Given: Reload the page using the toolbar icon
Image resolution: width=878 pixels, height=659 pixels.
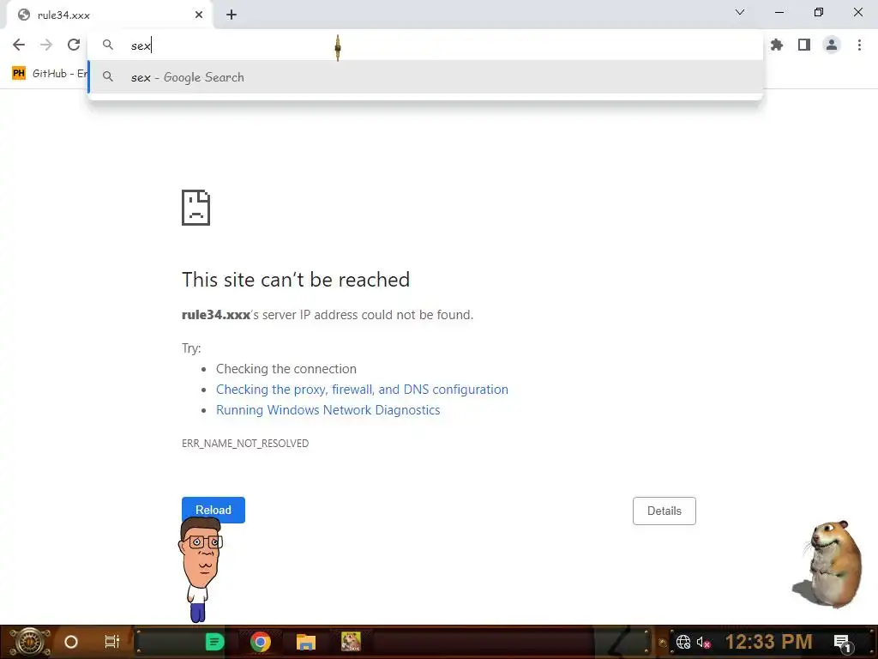Looking at the screenshot, I should click(x=74, y=45).
